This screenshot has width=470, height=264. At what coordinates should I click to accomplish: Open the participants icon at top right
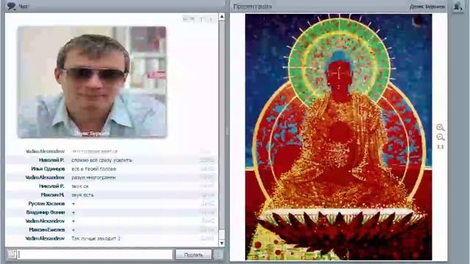pyautogui.click(x=458, y=6)
